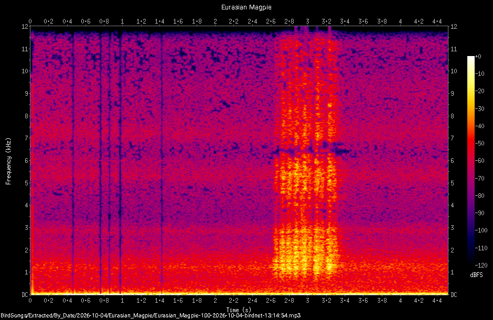Click the '-10' value on the color scale
This screenshot has width=493, height=320.
click(x=479, y=74)
